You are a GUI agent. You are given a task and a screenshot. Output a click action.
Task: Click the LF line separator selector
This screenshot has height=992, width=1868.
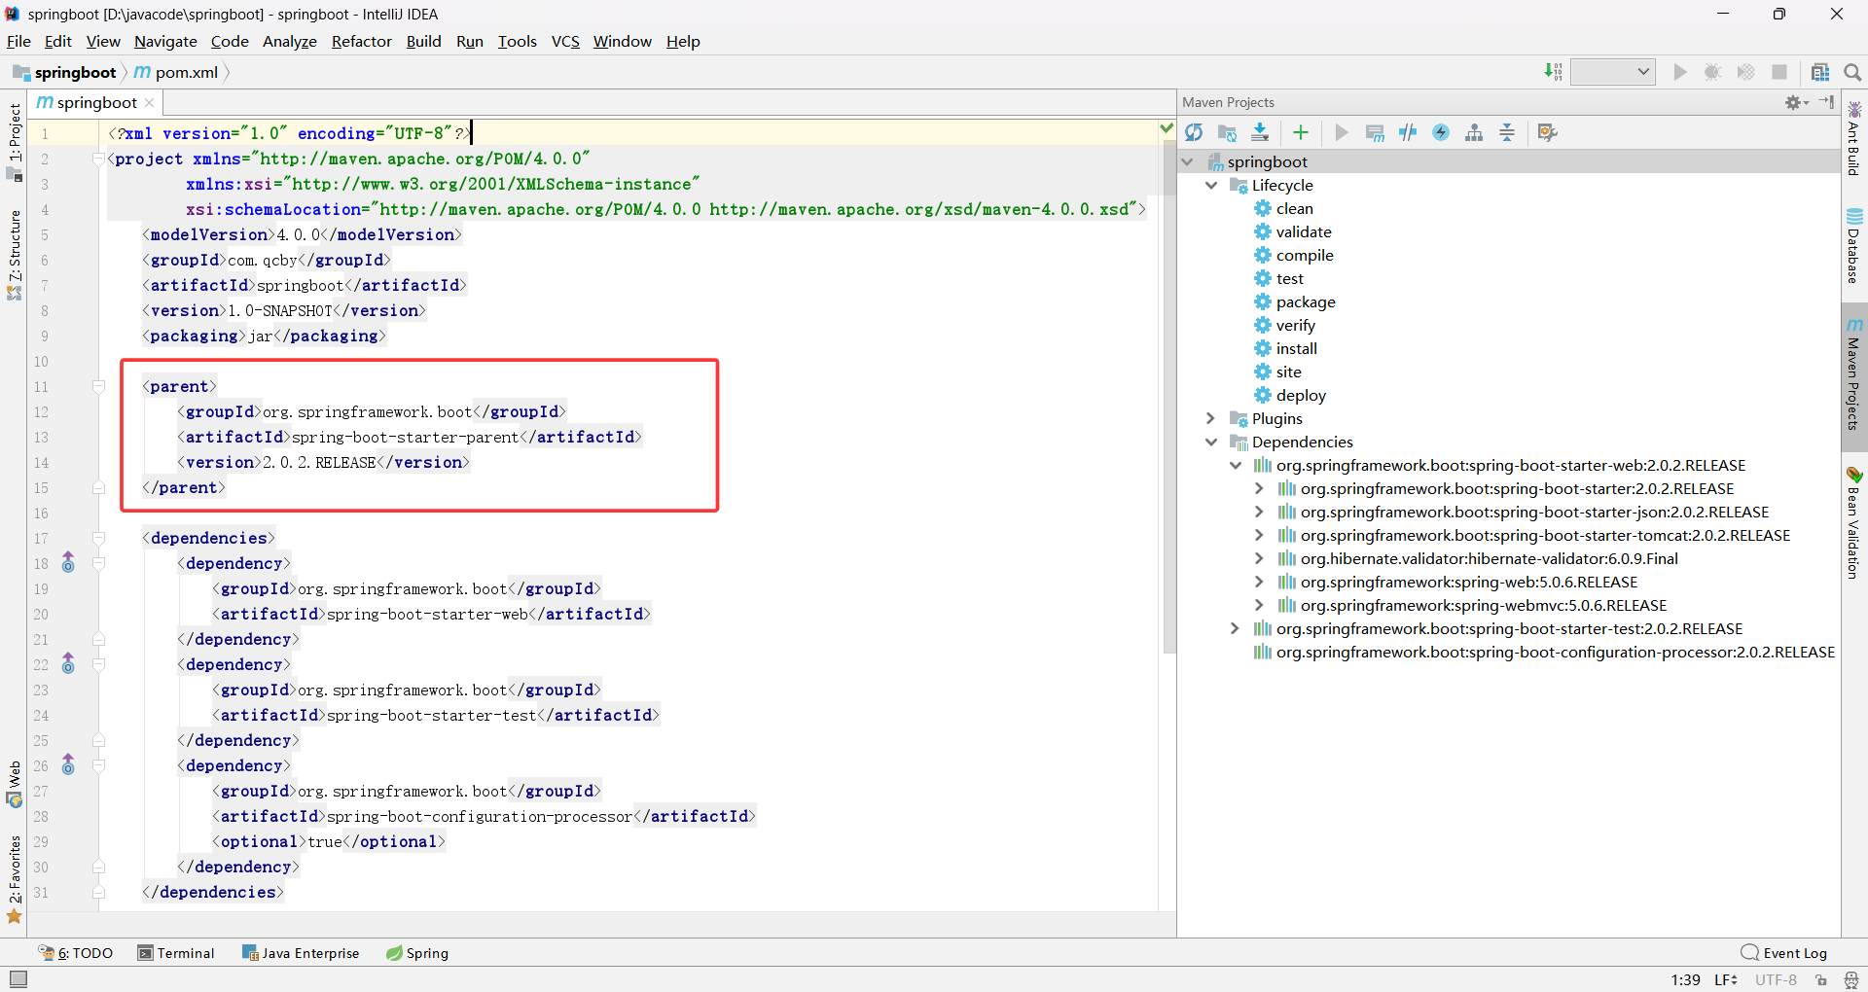(x=1726, y=979)
